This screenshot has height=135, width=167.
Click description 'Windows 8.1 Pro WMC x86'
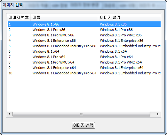point(121,35)
